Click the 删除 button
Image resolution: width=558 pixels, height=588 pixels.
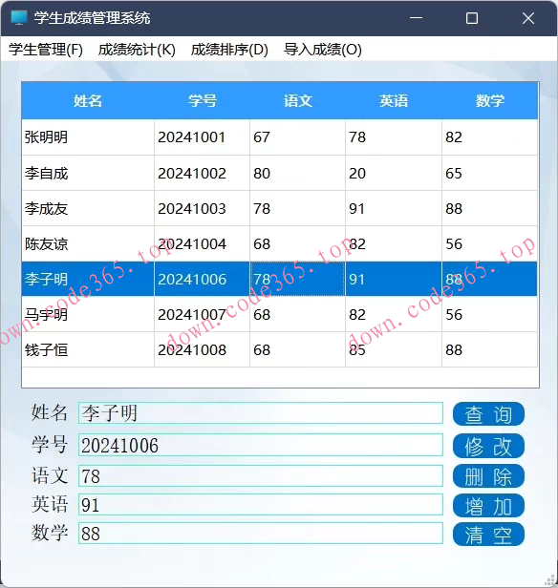pos(488,476)
